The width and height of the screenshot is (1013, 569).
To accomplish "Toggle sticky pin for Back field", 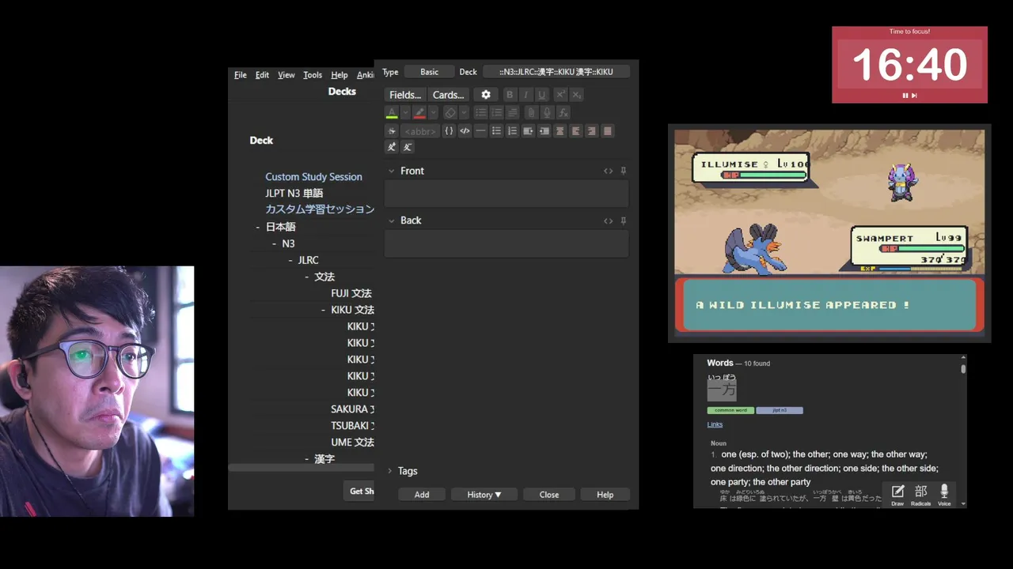I will click(x=624, y=220).
